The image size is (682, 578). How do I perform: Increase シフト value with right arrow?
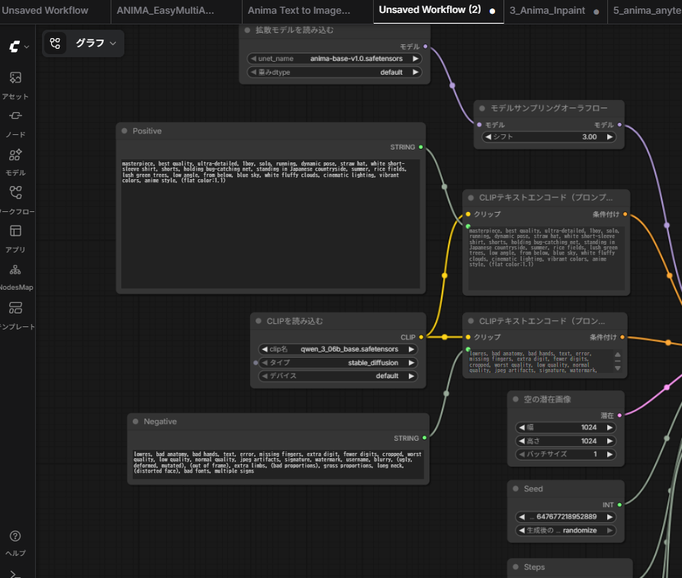610,137
